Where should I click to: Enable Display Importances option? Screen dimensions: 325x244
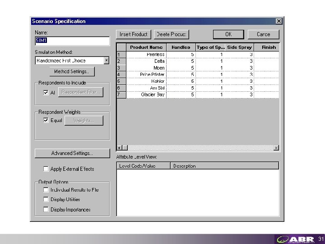(x=46, y=209)
